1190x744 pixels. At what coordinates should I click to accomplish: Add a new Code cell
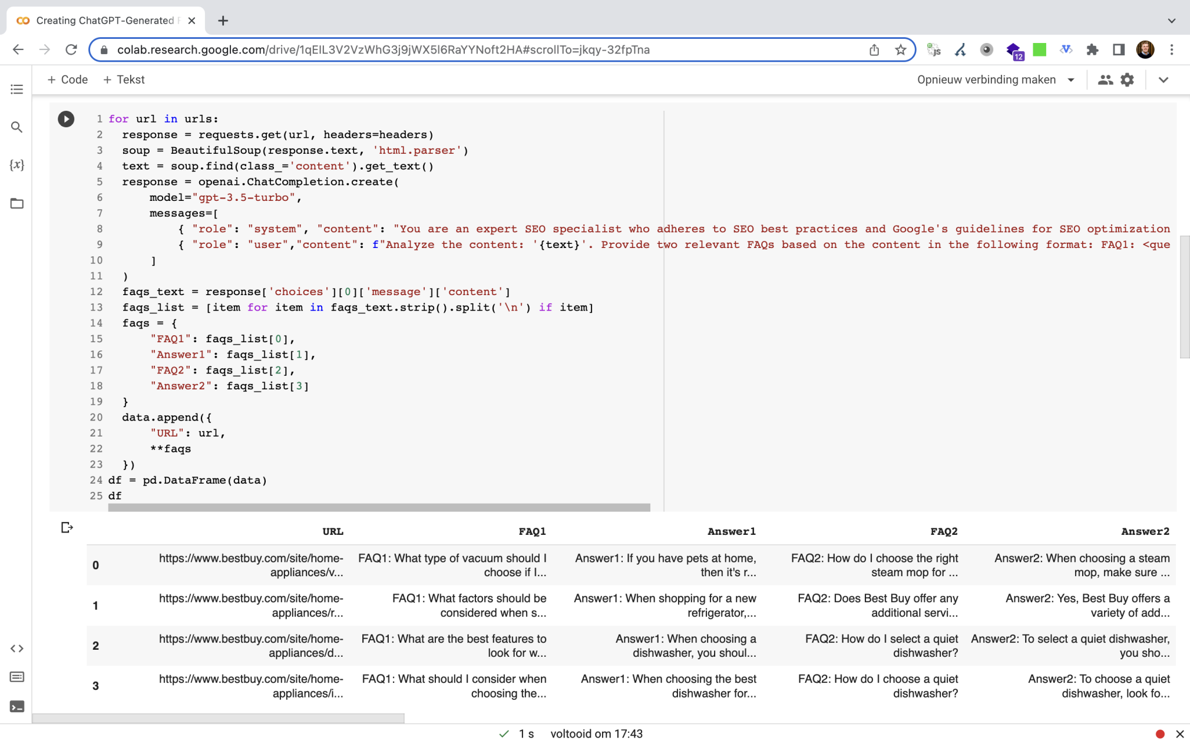click(68, 80)
